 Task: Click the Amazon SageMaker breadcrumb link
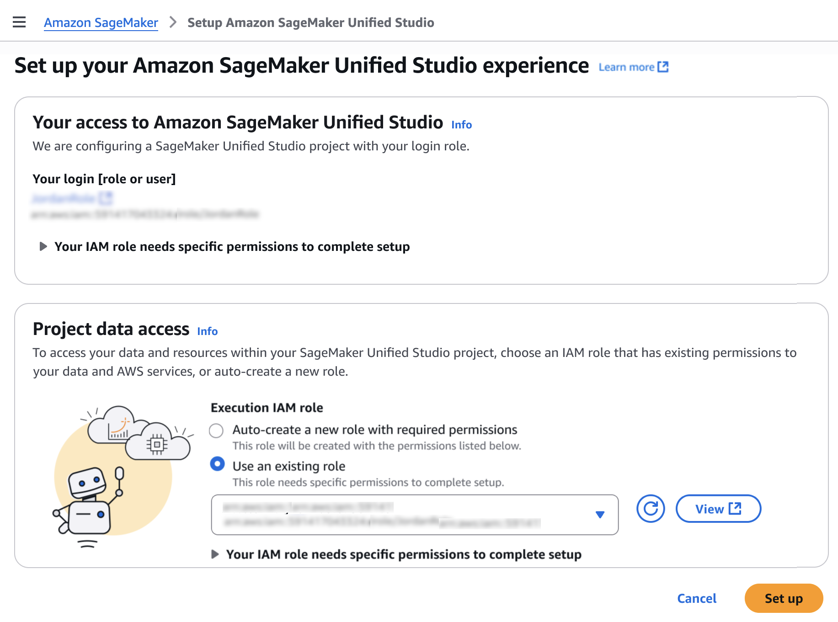(x=101, y=22)
